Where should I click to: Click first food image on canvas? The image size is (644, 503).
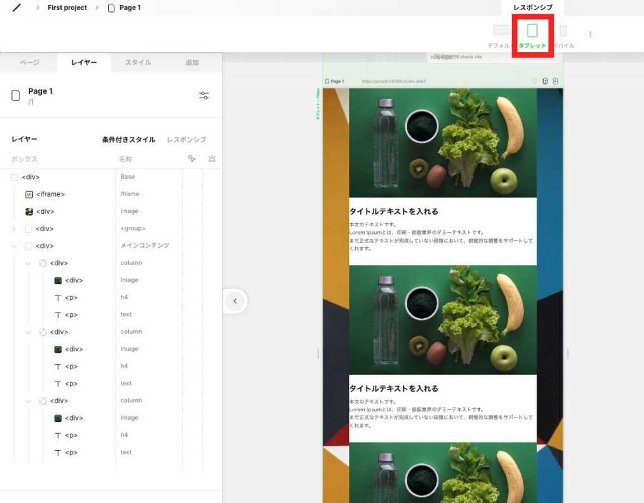pyautogui.click(x=443, y=143)
